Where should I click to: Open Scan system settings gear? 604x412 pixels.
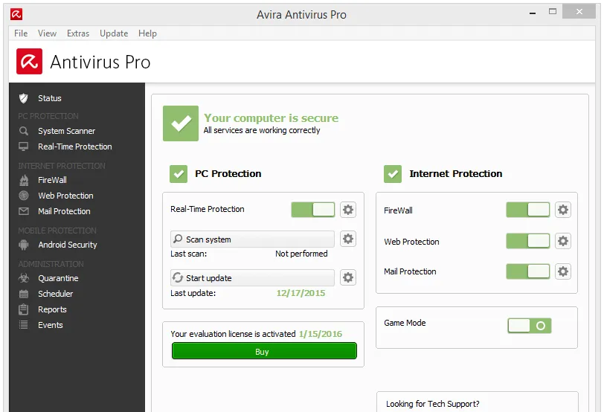pos(348,239)
